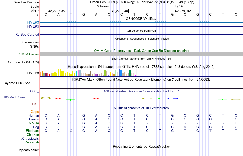Click the GENCODE V49lift37 track title
This screenshot has width=243, height=156.
[x=141, y=19]
